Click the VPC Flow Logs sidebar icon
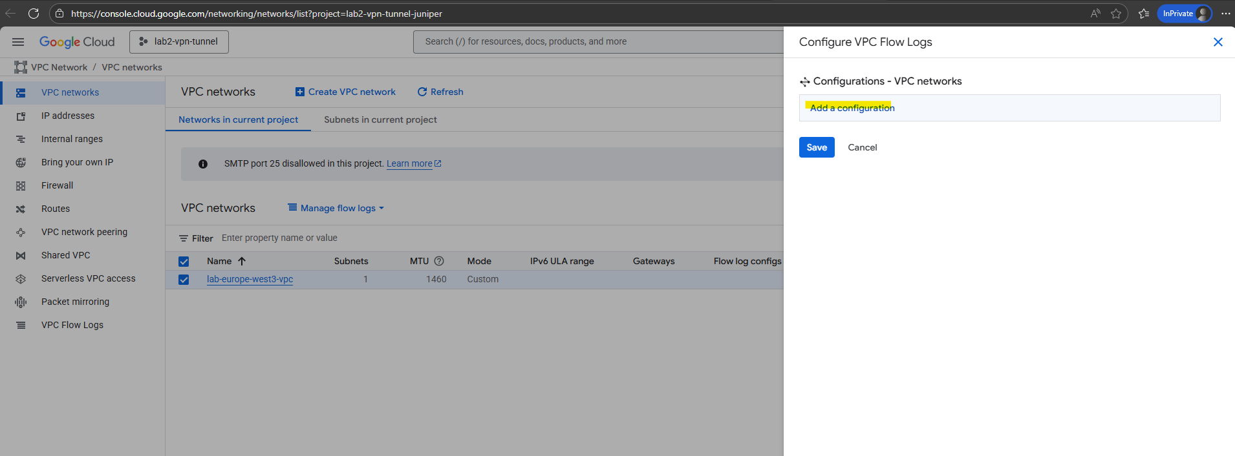 pos(21,326)
